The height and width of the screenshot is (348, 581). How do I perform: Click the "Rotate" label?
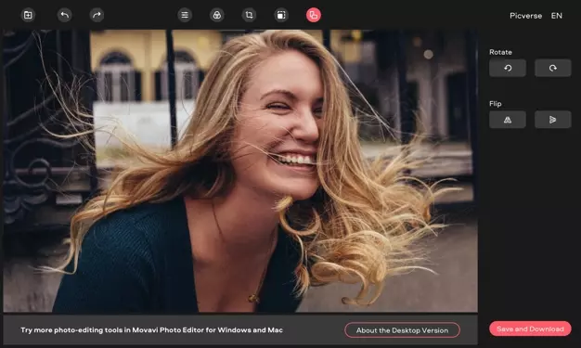click(x=500, y=52)
